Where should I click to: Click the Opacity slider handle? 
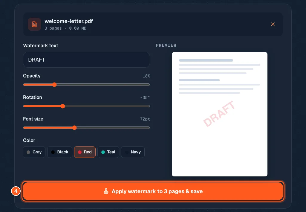tap(54, 85)
